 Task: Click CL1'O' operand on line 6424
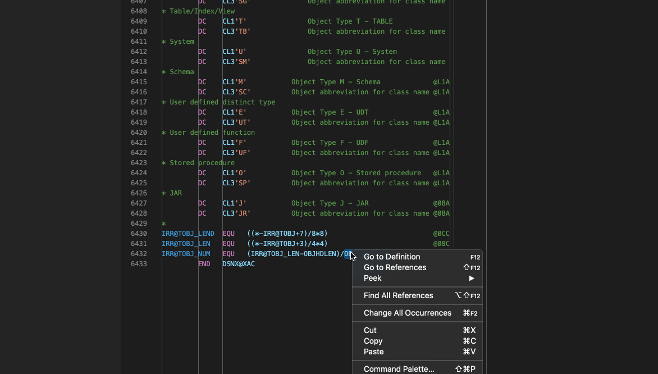point(235,173)
